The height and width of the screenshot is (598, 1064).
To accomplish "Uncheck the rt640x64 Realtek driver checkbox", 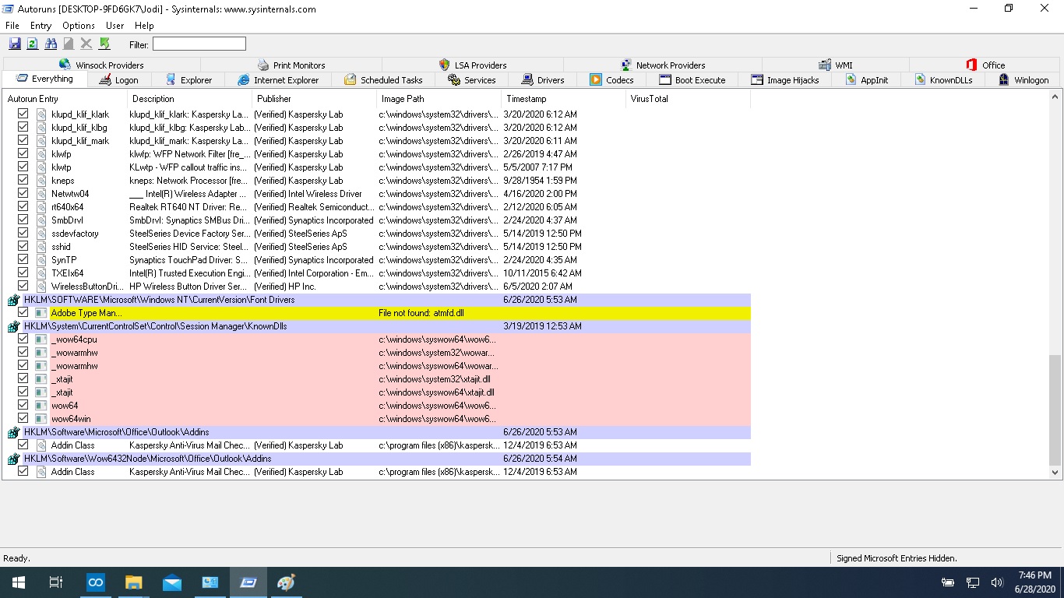I will (23, 207).
